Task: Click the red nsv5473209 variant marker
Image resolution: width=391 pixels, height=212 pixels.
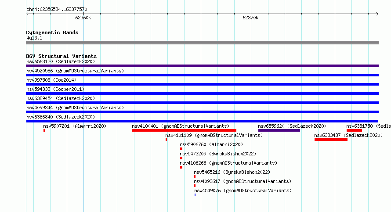Action: pos(181,158)
